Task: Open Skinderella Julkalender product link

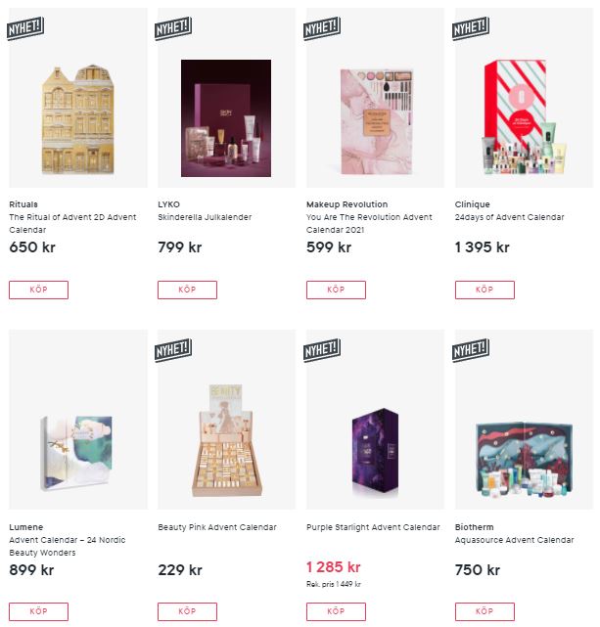Action: pyautogui.click(x=205, y=217)
